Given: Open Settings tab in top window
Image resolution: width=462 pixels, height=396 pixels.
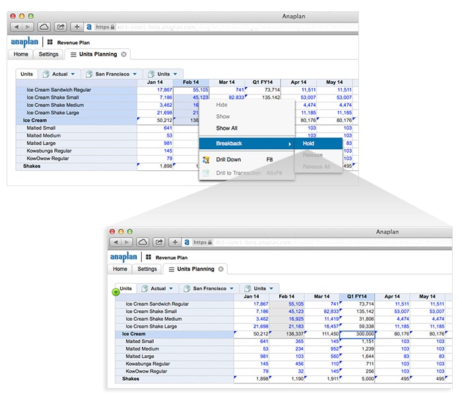Looking at the screenshot, I should [49, 54].
